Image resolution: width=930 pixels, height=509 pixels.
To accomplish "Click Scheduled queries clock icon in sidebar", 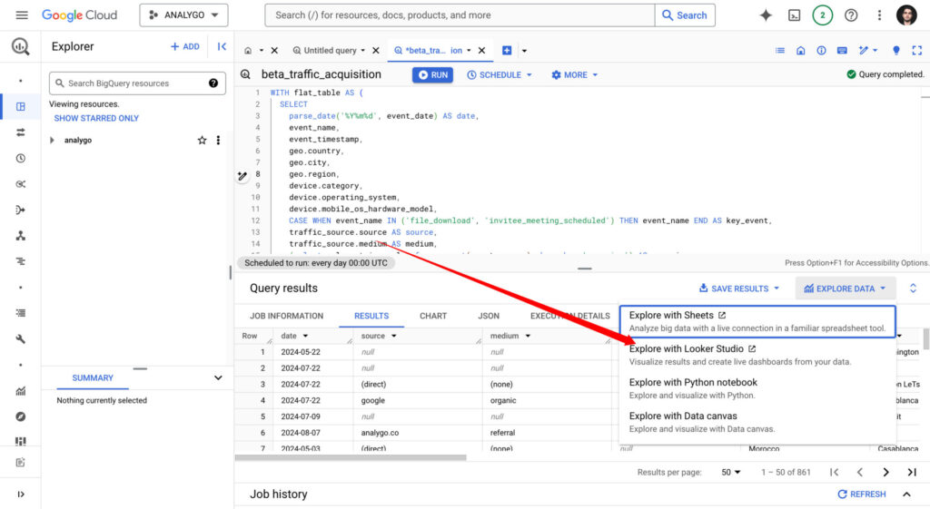I will tap(21, 158).
